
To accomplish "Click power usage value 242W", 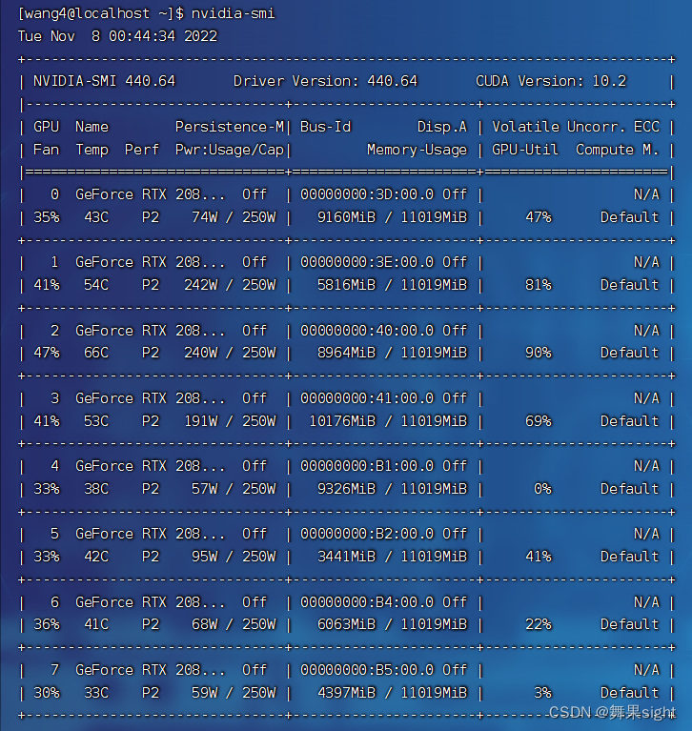I will pos(200,285).
